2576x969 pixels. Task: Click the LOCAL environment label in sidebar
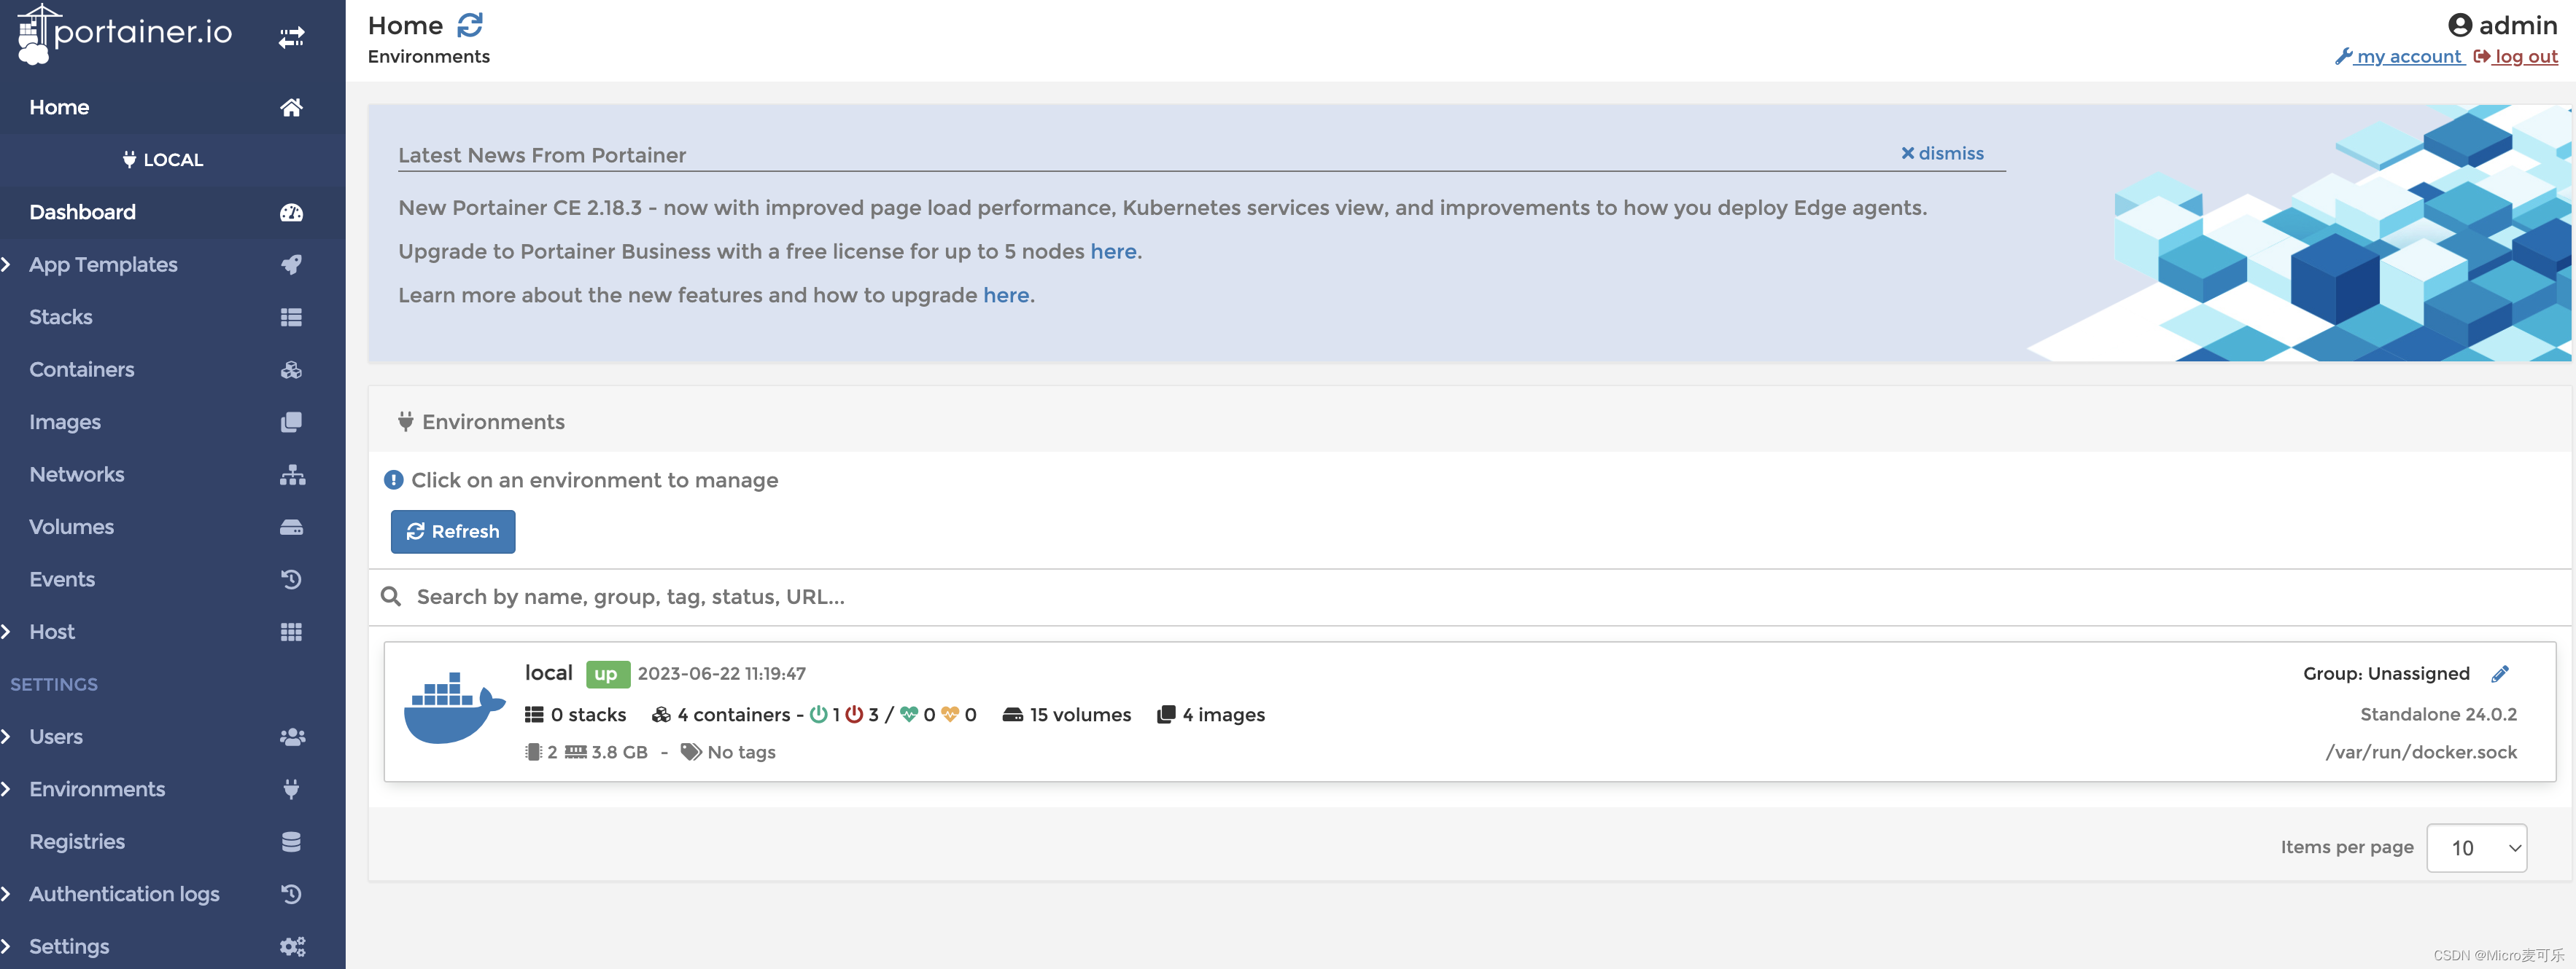(163, 160)
